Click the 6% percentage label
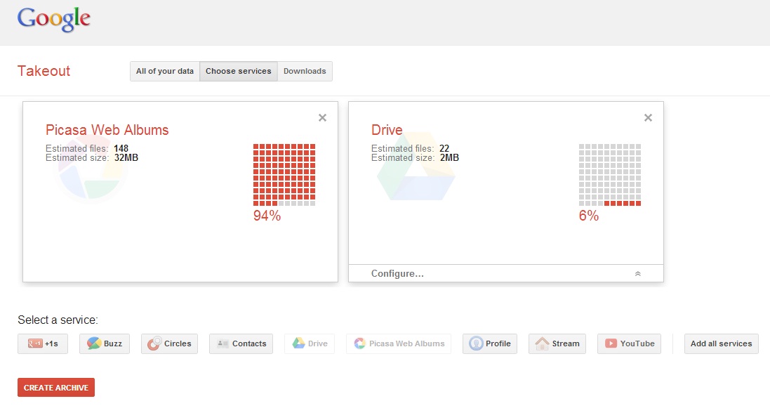The image size is (770, 406). pyautogui.click(x=589, y=216)
